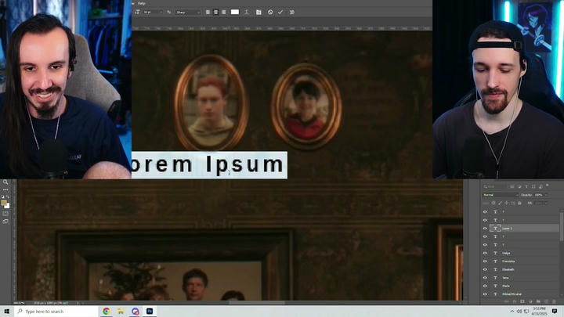
Task: Cancel current text edits icon
Action: 270,13
